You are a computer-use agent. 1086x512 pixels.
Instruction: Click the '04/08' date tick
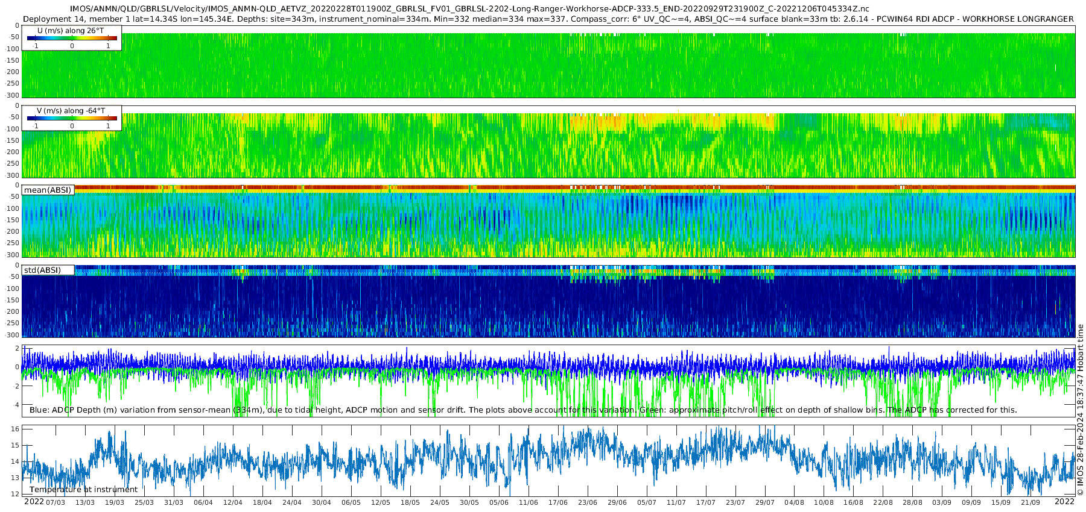click(x=795, y=503)
